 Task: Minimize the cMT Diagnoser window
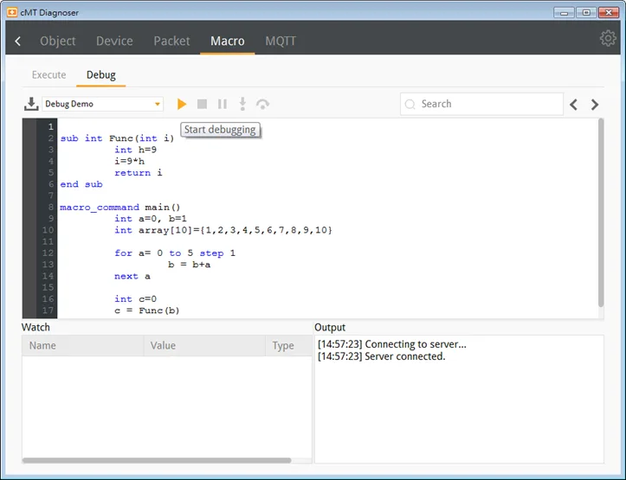click(564, 13)
